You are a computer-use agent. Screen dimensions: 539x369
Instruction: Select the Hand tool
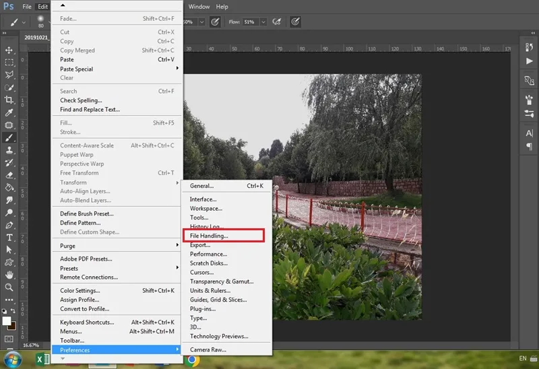click(x=9, y=275)
